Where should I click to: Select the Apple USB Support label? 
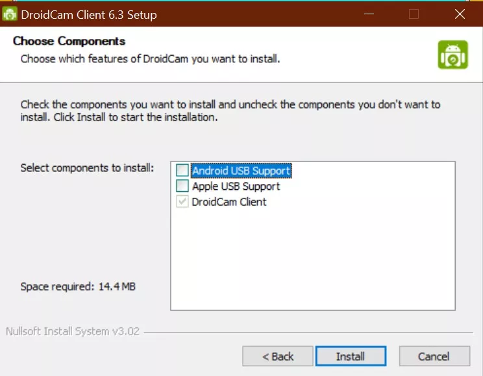point(236,186)
